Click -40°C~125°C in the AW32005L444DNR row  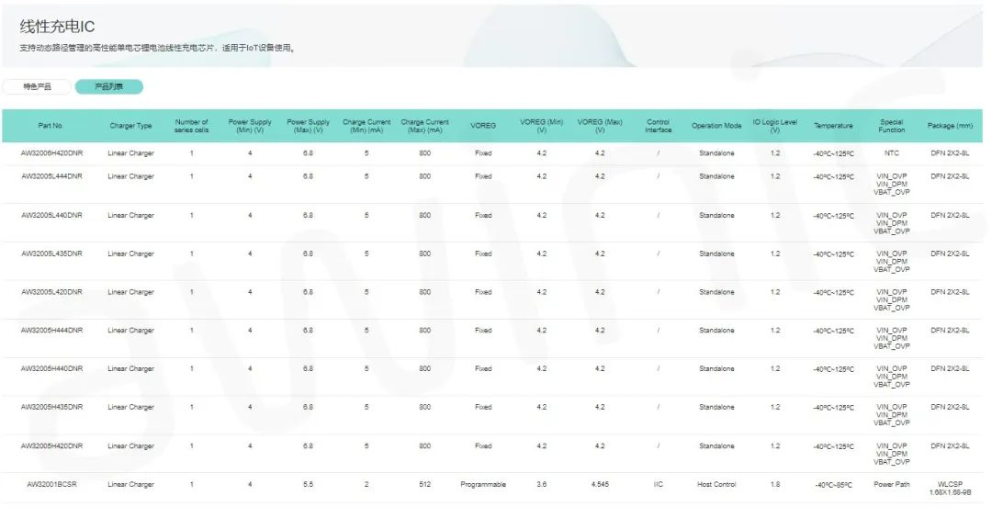pos(833,177)
